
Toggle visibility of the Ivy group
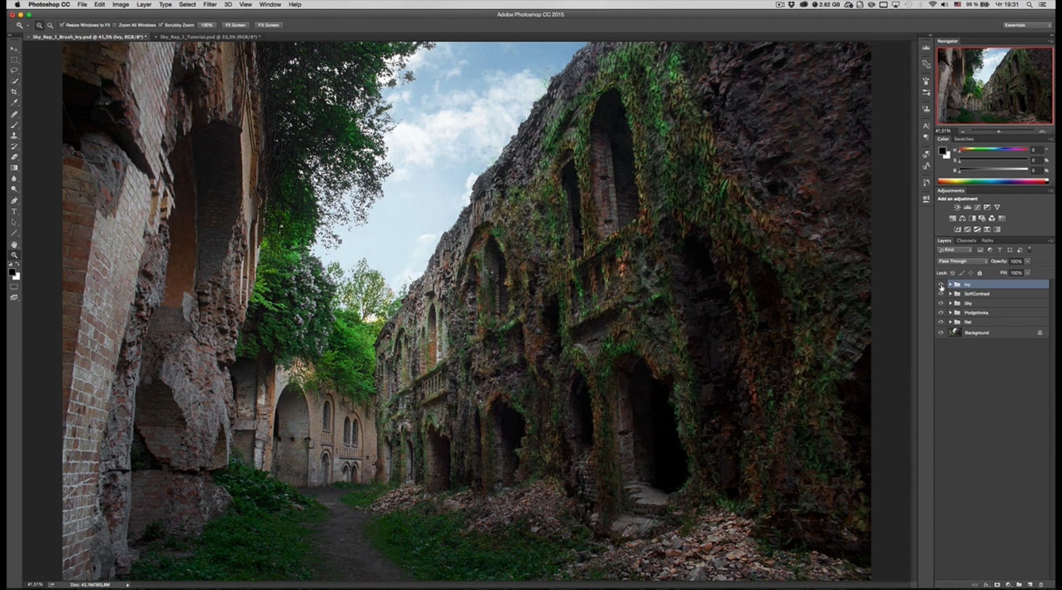click(940, 284)
